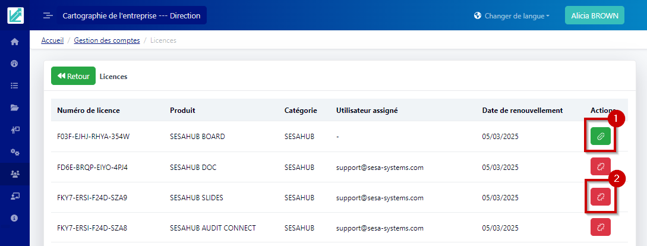Open the folder icon in the sidebar
Screen dimensions: 647x246
(x=15, y=108)
